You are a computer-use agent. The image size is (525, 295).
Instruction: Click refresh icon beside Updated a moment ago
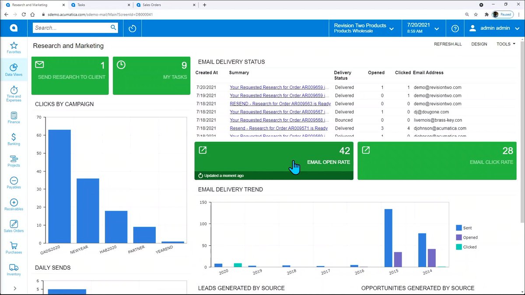click(201, 175)
